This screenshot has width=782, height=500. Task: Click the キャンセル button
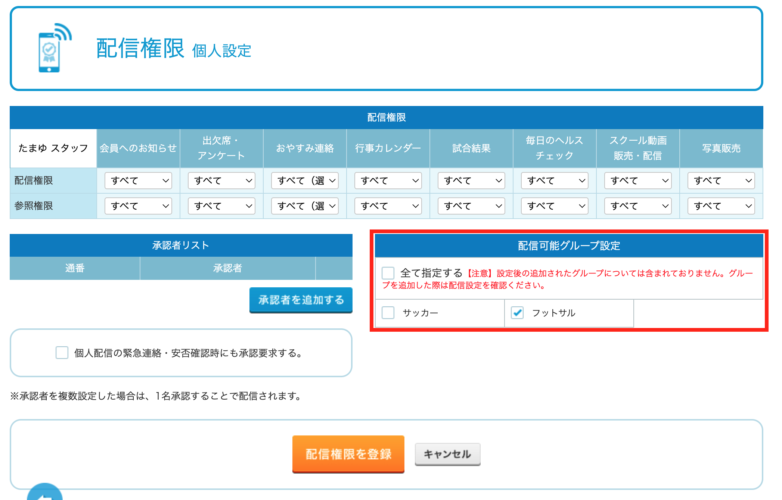pos(447,454)
